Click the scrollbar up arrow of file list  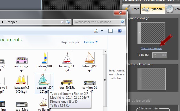105,52
